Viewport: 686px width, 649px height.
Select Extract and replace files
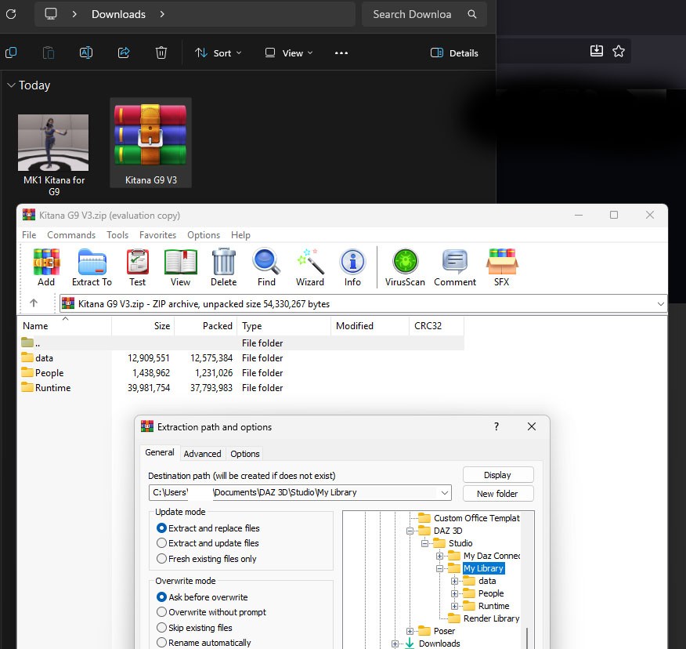point(208,528)
